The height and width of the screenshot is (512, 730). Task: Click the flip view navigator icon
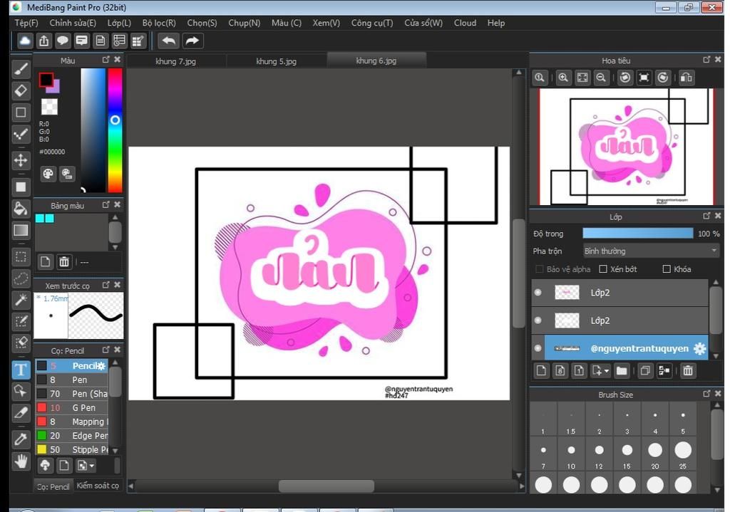[687, 78]
